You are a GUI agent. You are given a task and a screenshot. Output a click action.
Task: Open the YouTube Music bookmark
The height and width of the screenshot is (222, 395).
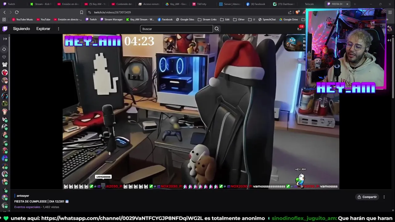coord(22,19)
